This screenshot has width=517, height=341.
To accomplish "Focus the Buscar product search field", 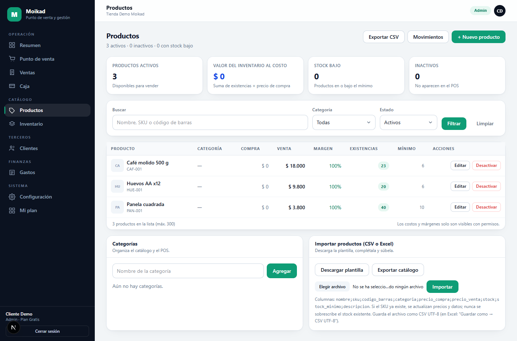I will click(210, 122).
